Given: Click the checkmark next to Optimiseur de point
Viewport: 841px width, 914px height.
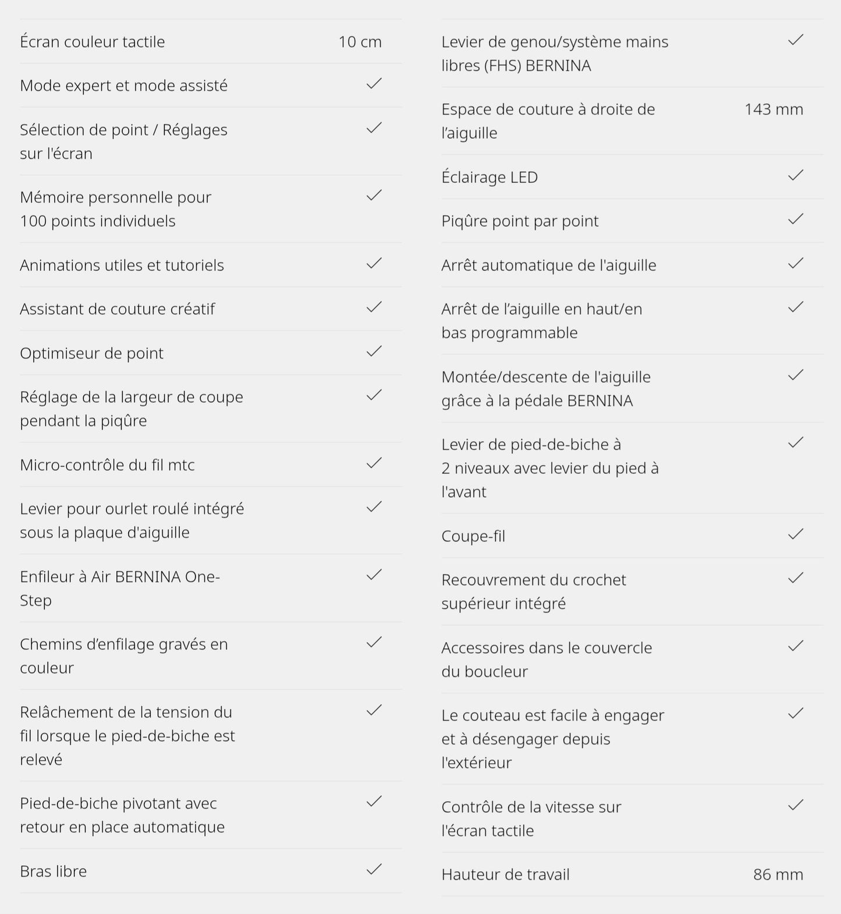Looking at the screenshot, I should pos(374,351).
